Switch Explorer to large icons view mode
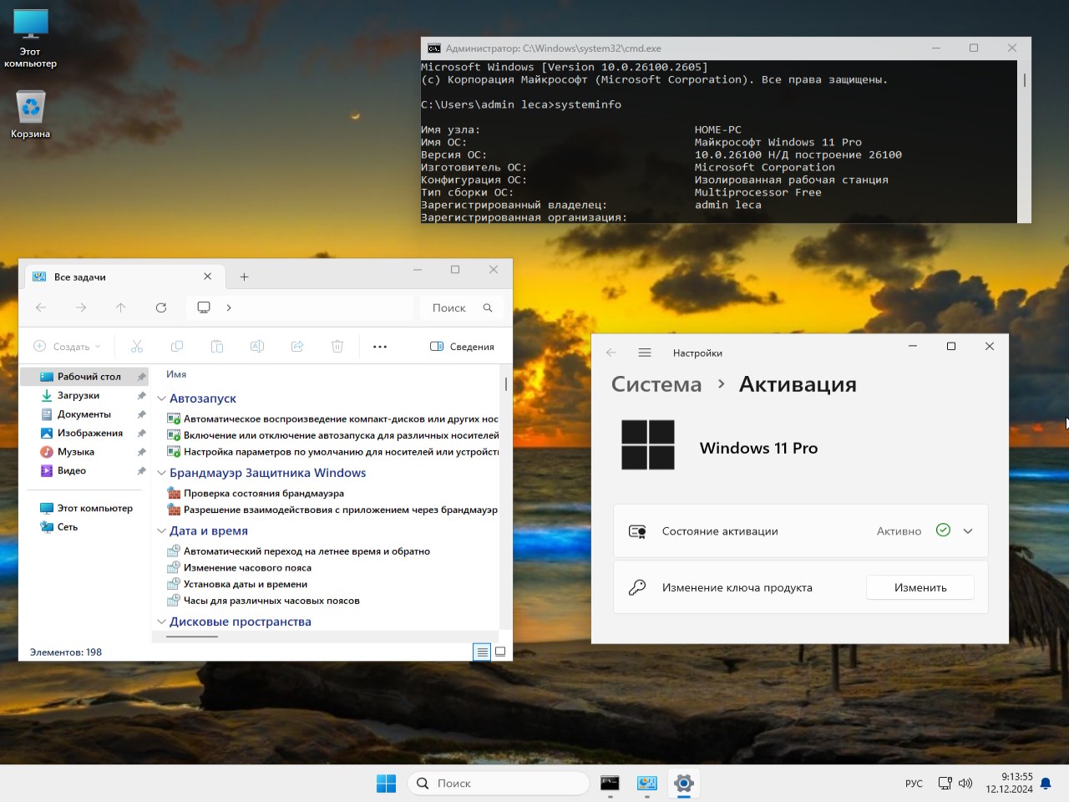1069x802 pixels. coord(499,652)
